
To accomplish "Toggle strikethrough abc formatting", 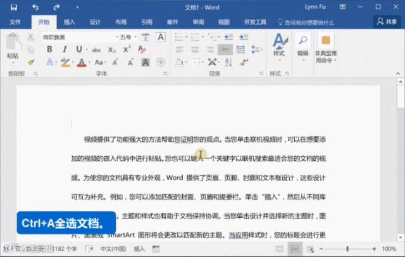I will coord(96,49).
